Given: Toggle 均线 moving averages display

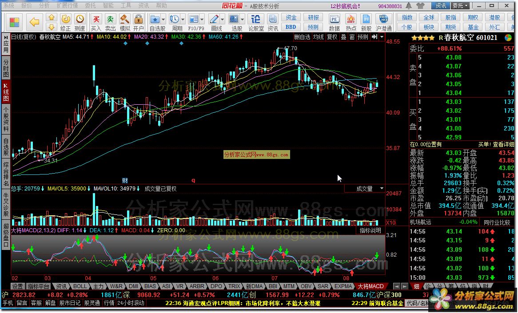Looking at the screenshot, I should 318,37.
